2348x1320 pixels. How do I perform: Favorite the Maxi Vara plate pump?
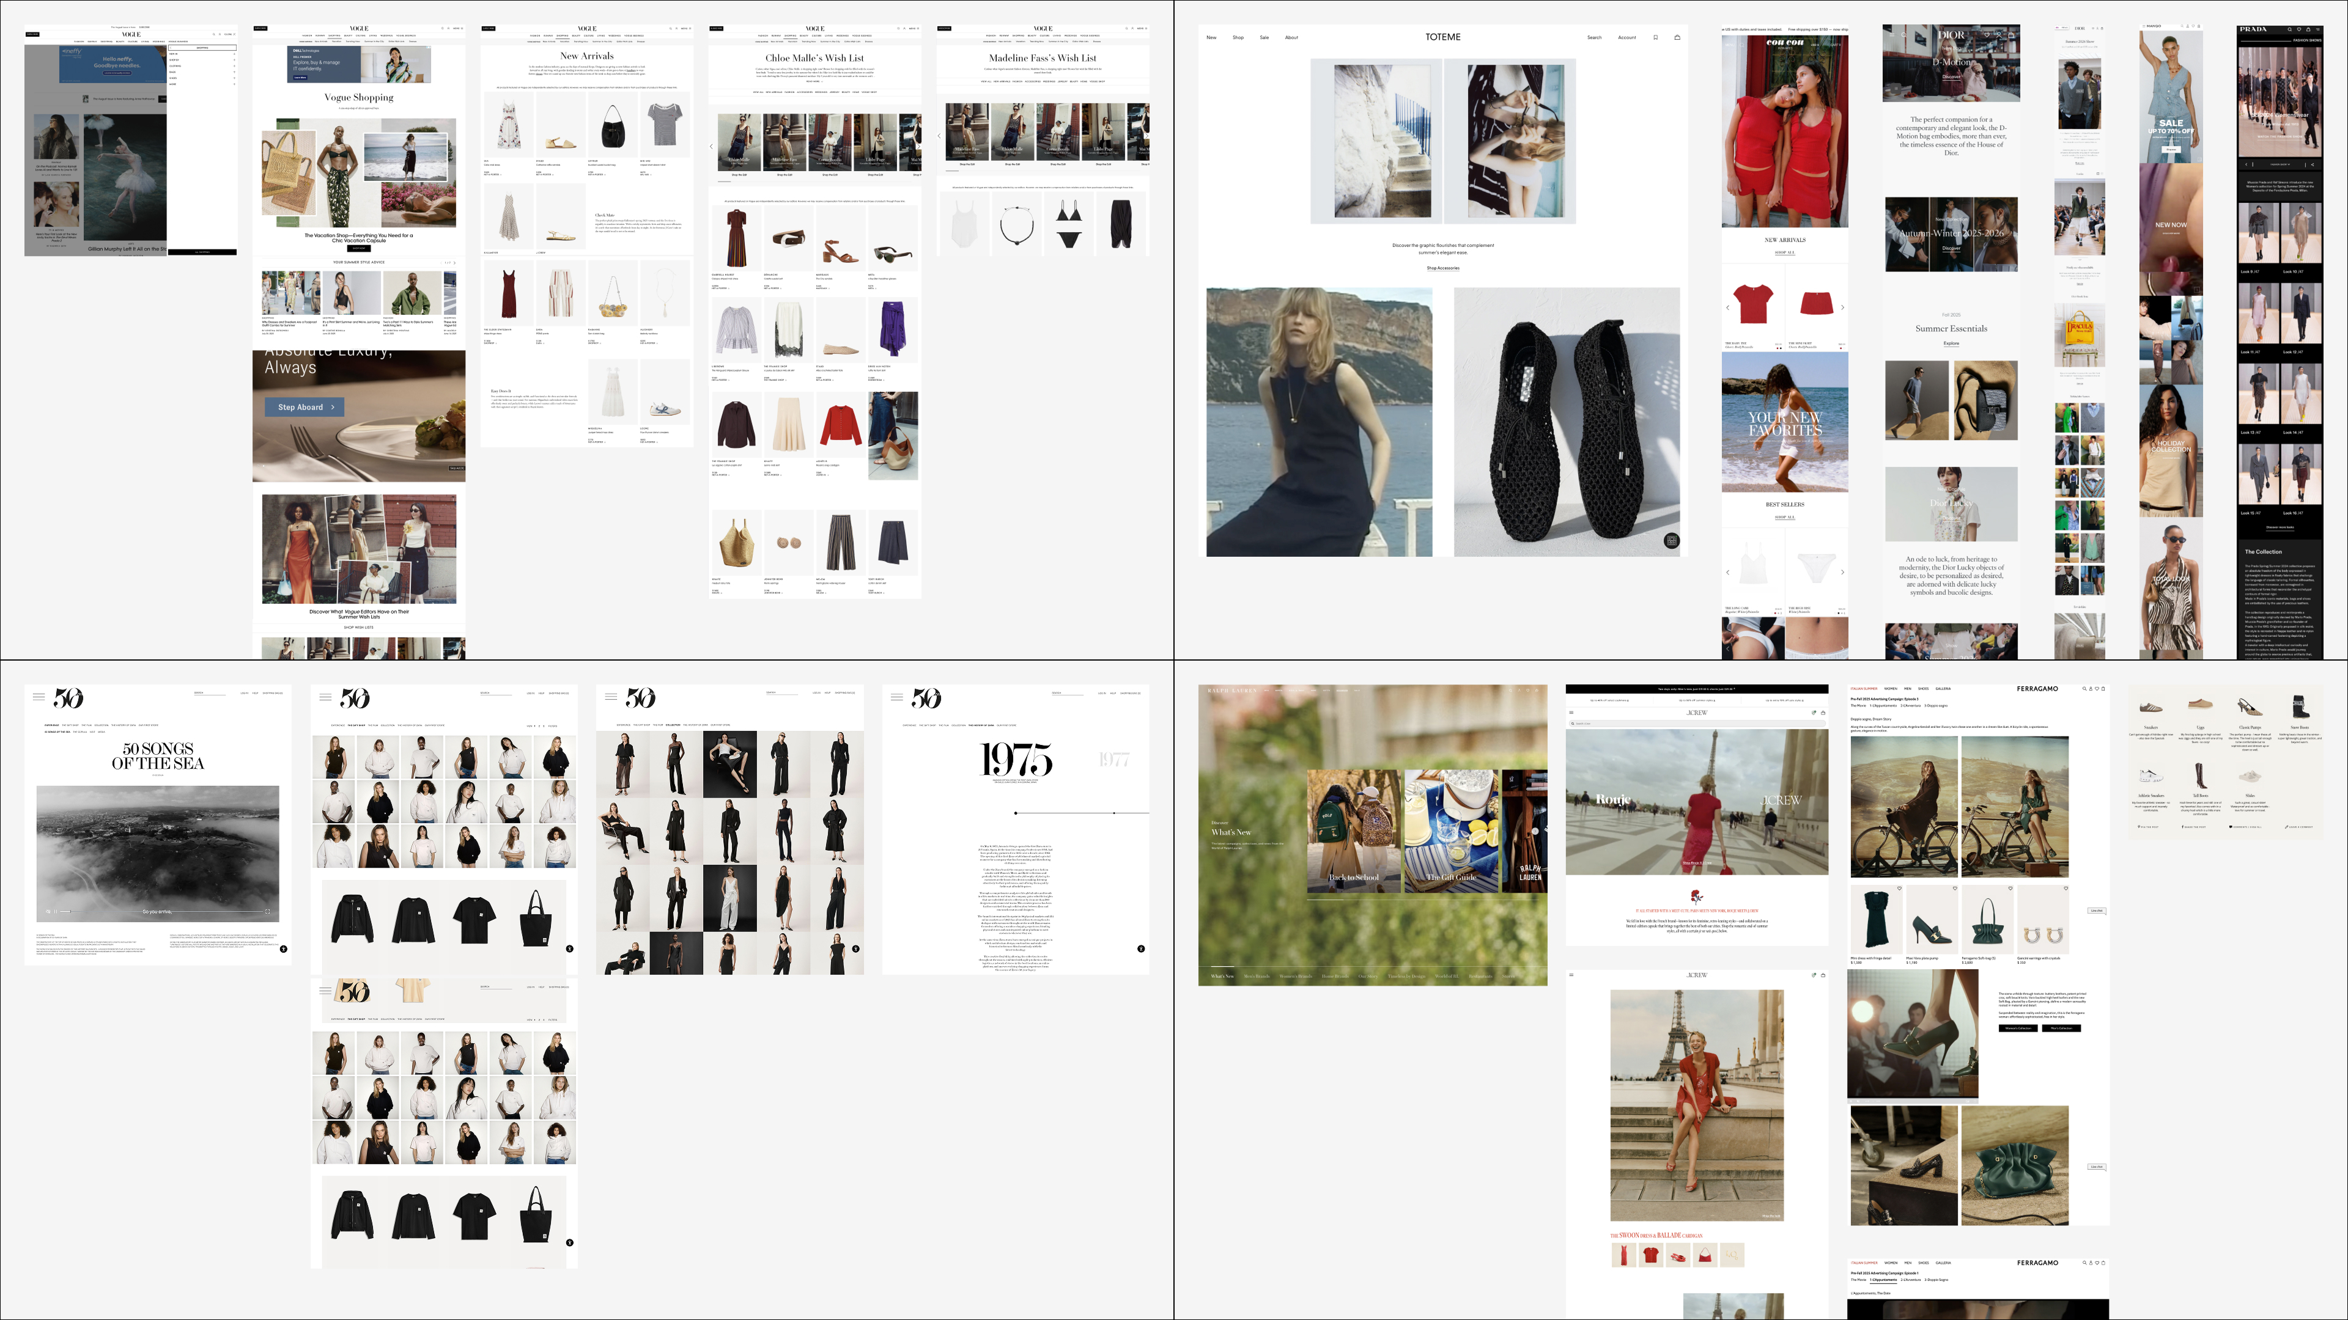point(1955,888)
